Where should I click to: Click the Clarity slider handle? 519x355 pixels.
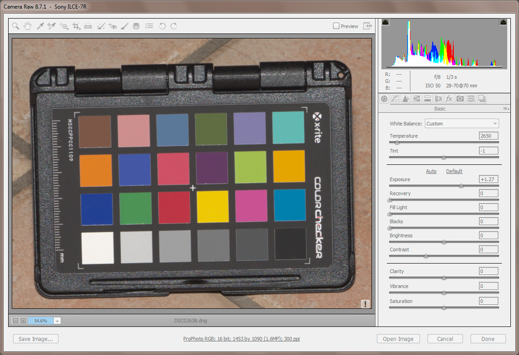pos(444,278)
